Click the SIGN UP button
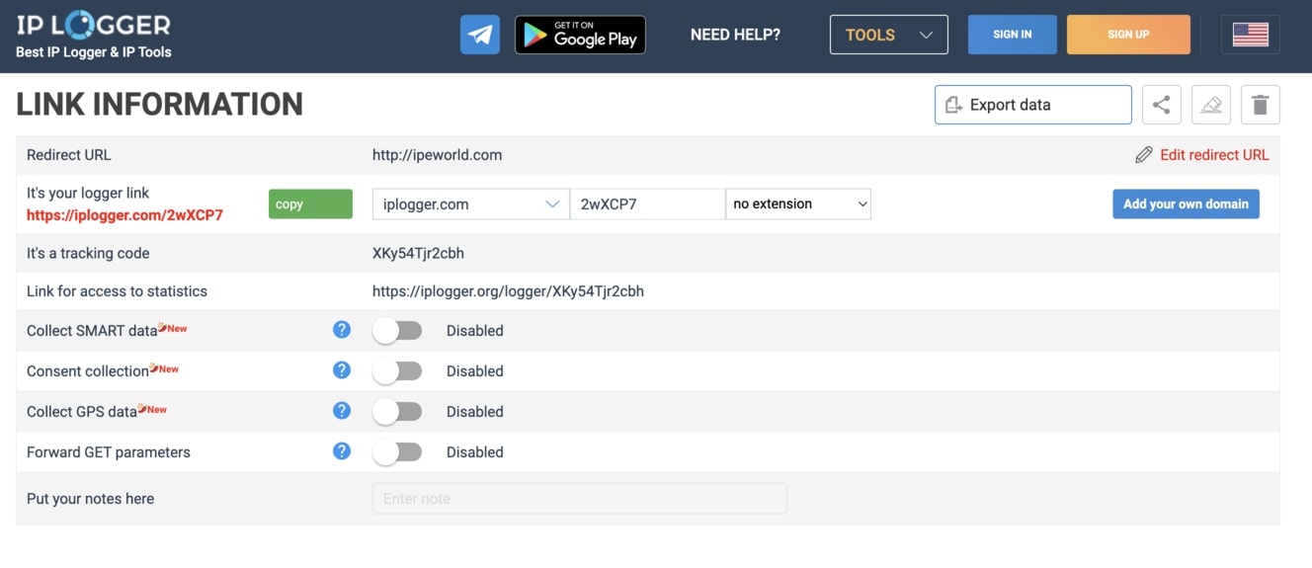This screenshot has height=568, width=1312. 1128,35
